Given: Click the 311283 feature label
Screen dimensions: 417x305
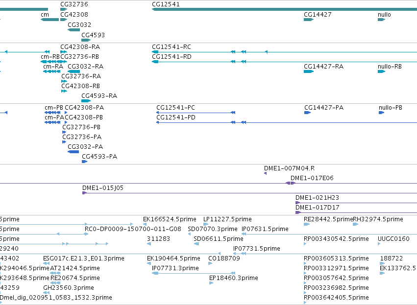Looking at the screenshot, I should tap(158, 239).
